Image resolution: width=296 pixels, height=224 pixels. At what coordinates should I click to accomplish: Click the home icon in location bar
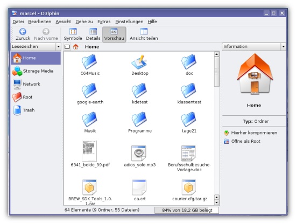click(x=76, y=47)
